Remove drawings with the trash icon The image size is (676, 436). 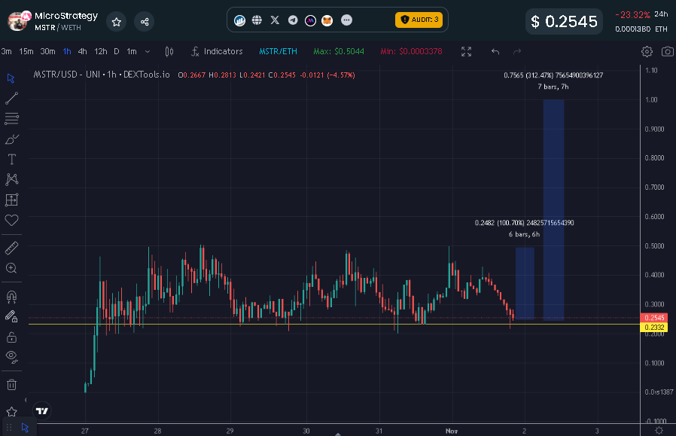tap(11, 384)
